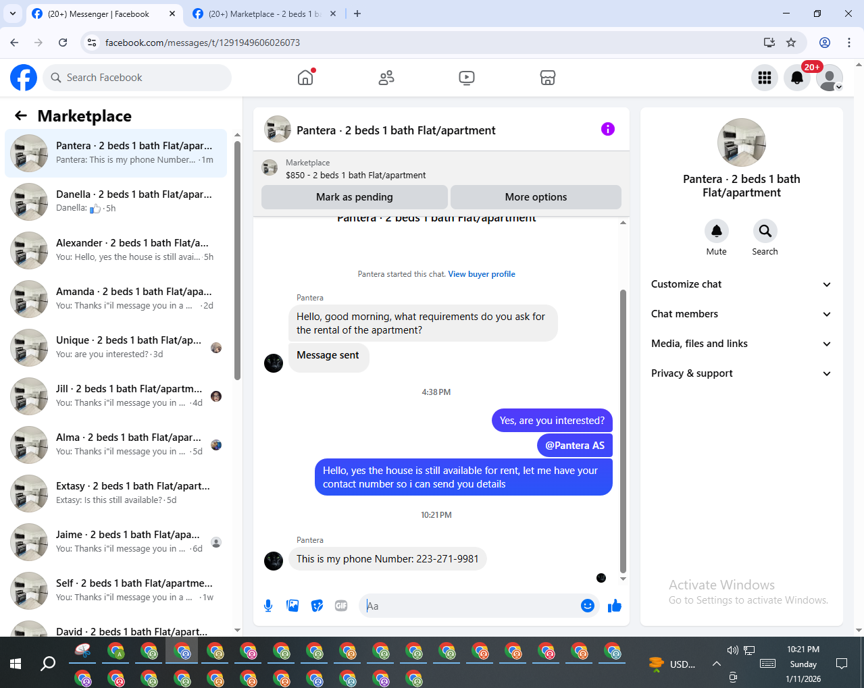
Task: Click the chat messages scrollbar
Action: tap(623, 431)
